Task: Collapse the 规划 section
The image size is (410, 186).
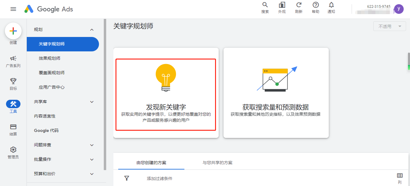Action: tap(92, 30)
